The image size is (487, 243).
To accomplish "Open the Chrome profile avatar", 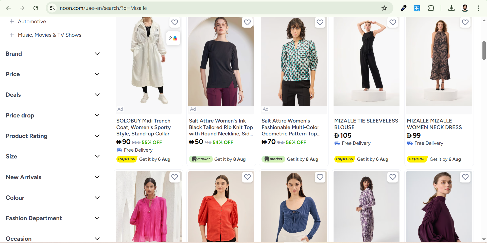I will tap(465, 8).
